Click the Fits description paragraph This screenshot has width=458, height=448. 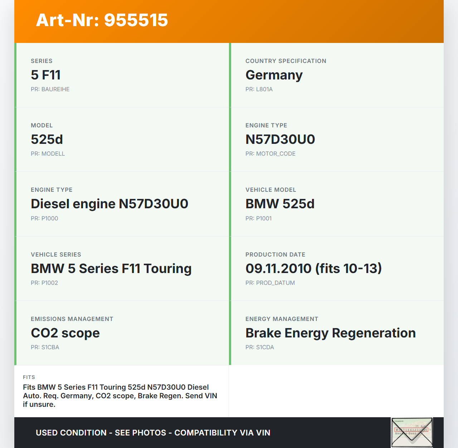[120, 396]
